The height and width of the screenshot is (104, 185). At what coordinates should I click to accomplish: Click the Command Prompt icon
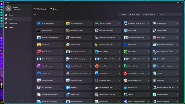pyautogui.click(x=39, y=30)
